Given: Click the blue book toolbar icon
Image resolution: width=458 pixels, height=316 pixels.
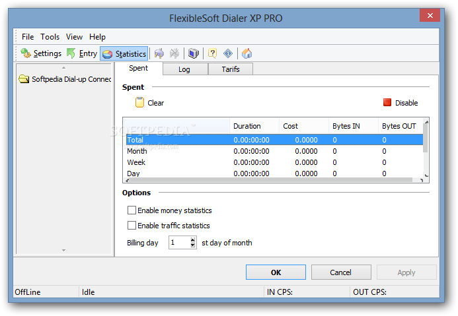Looking at the screenshot, I should pyautogui.click(x=194, y=53).
